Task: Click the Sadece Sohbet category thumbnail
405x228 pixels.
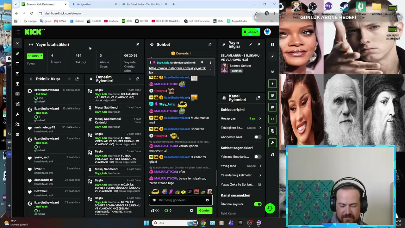Action: click(x=224, y=68)
